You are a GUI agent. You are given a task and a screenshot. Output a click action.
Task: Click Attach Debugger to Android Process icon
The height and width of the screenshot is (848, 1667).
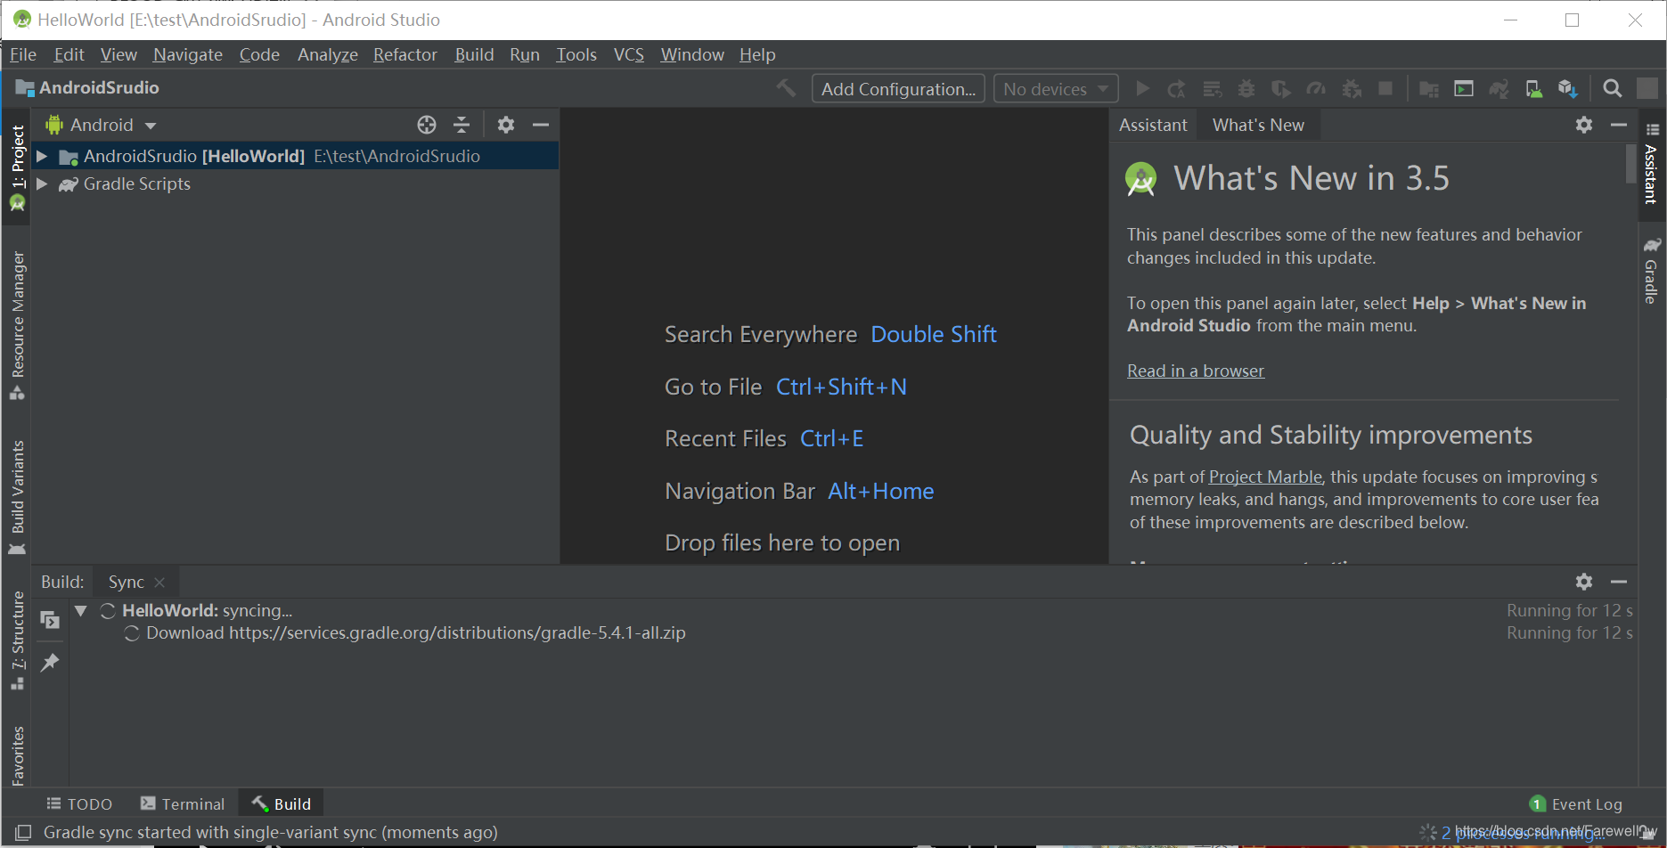[x=1352, y=88]
